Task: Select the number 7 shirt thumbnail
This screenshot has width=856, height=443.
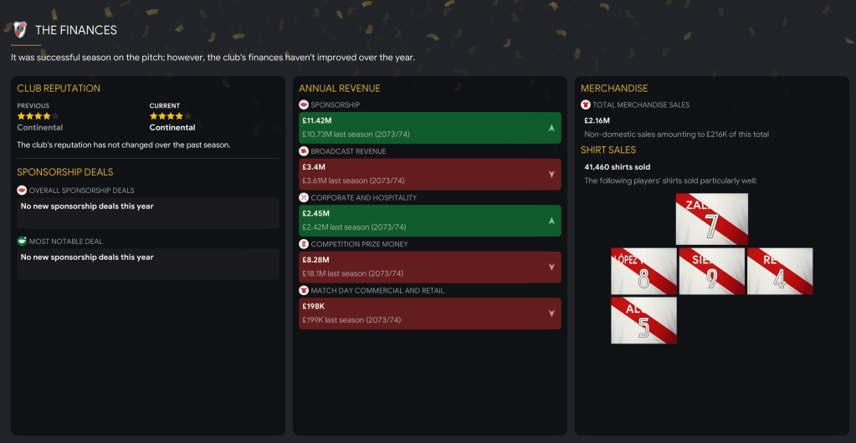Action: coord(711,219)
